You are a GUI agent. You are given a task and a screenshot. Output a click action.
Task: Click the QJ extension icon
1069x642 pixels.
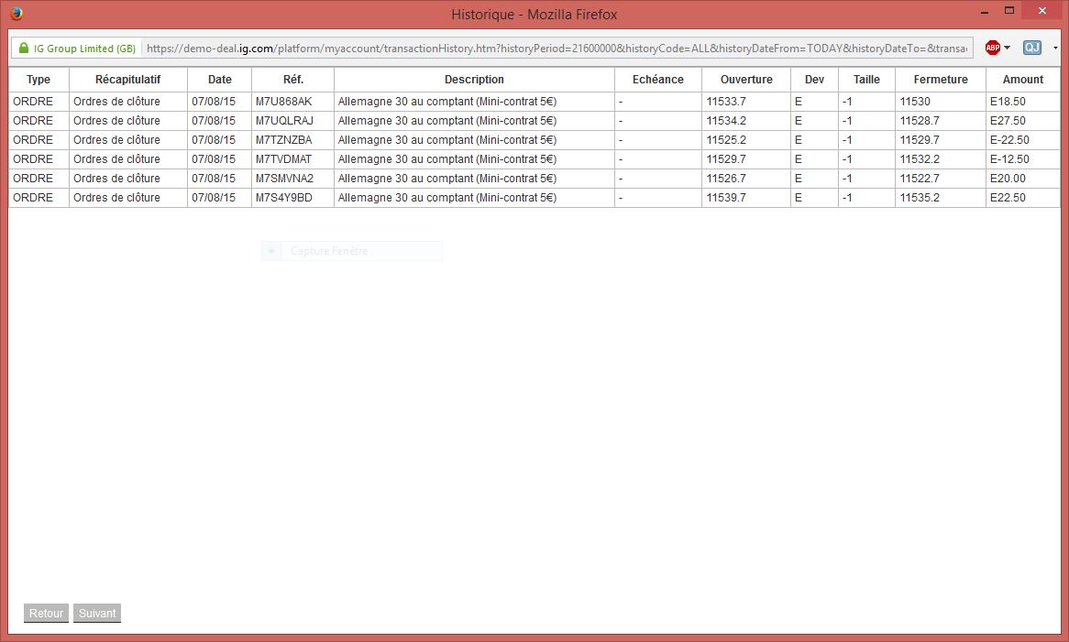(x=1031, y=48)
